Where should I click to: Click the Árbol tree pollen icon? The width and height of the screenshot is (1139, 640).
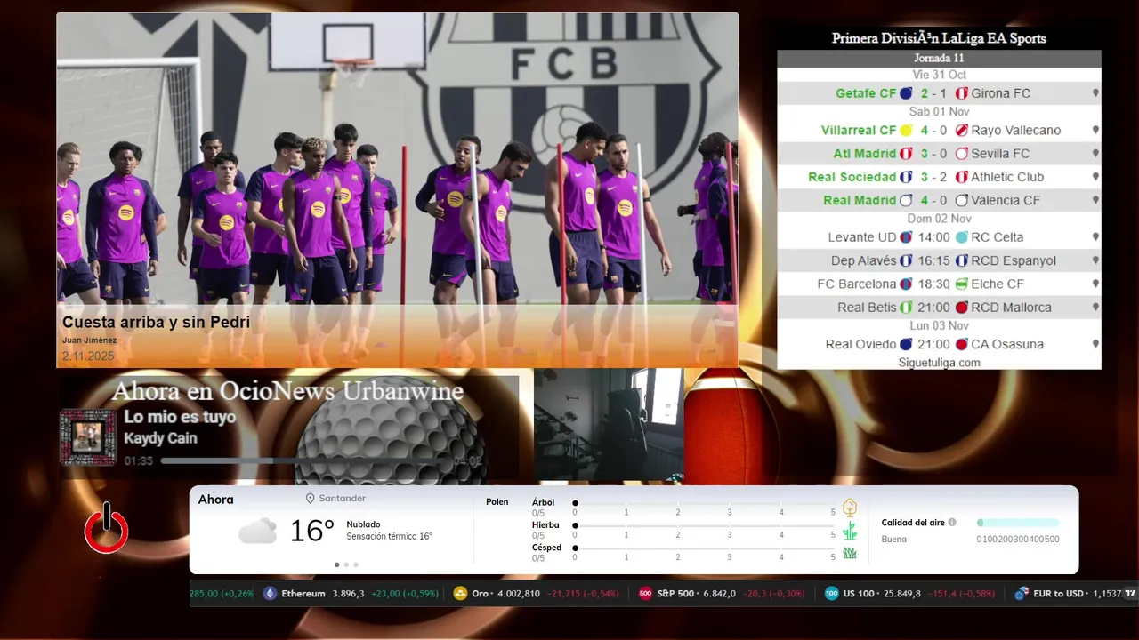(x=850, y=508)
